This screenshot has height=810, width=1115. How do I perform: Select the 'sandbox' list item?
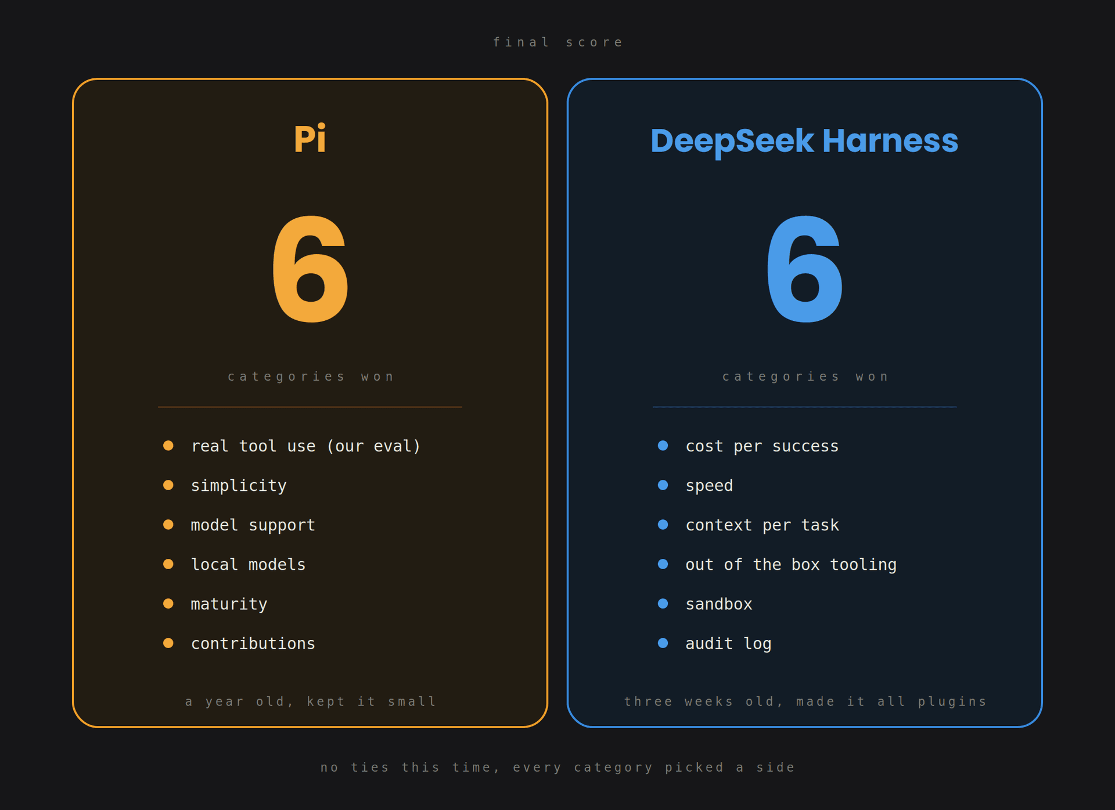pyautogui.click(x=719, y=603)
